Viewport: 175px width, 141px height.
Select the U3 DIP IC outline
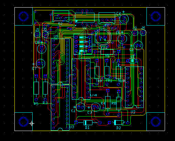click(60, 108)
